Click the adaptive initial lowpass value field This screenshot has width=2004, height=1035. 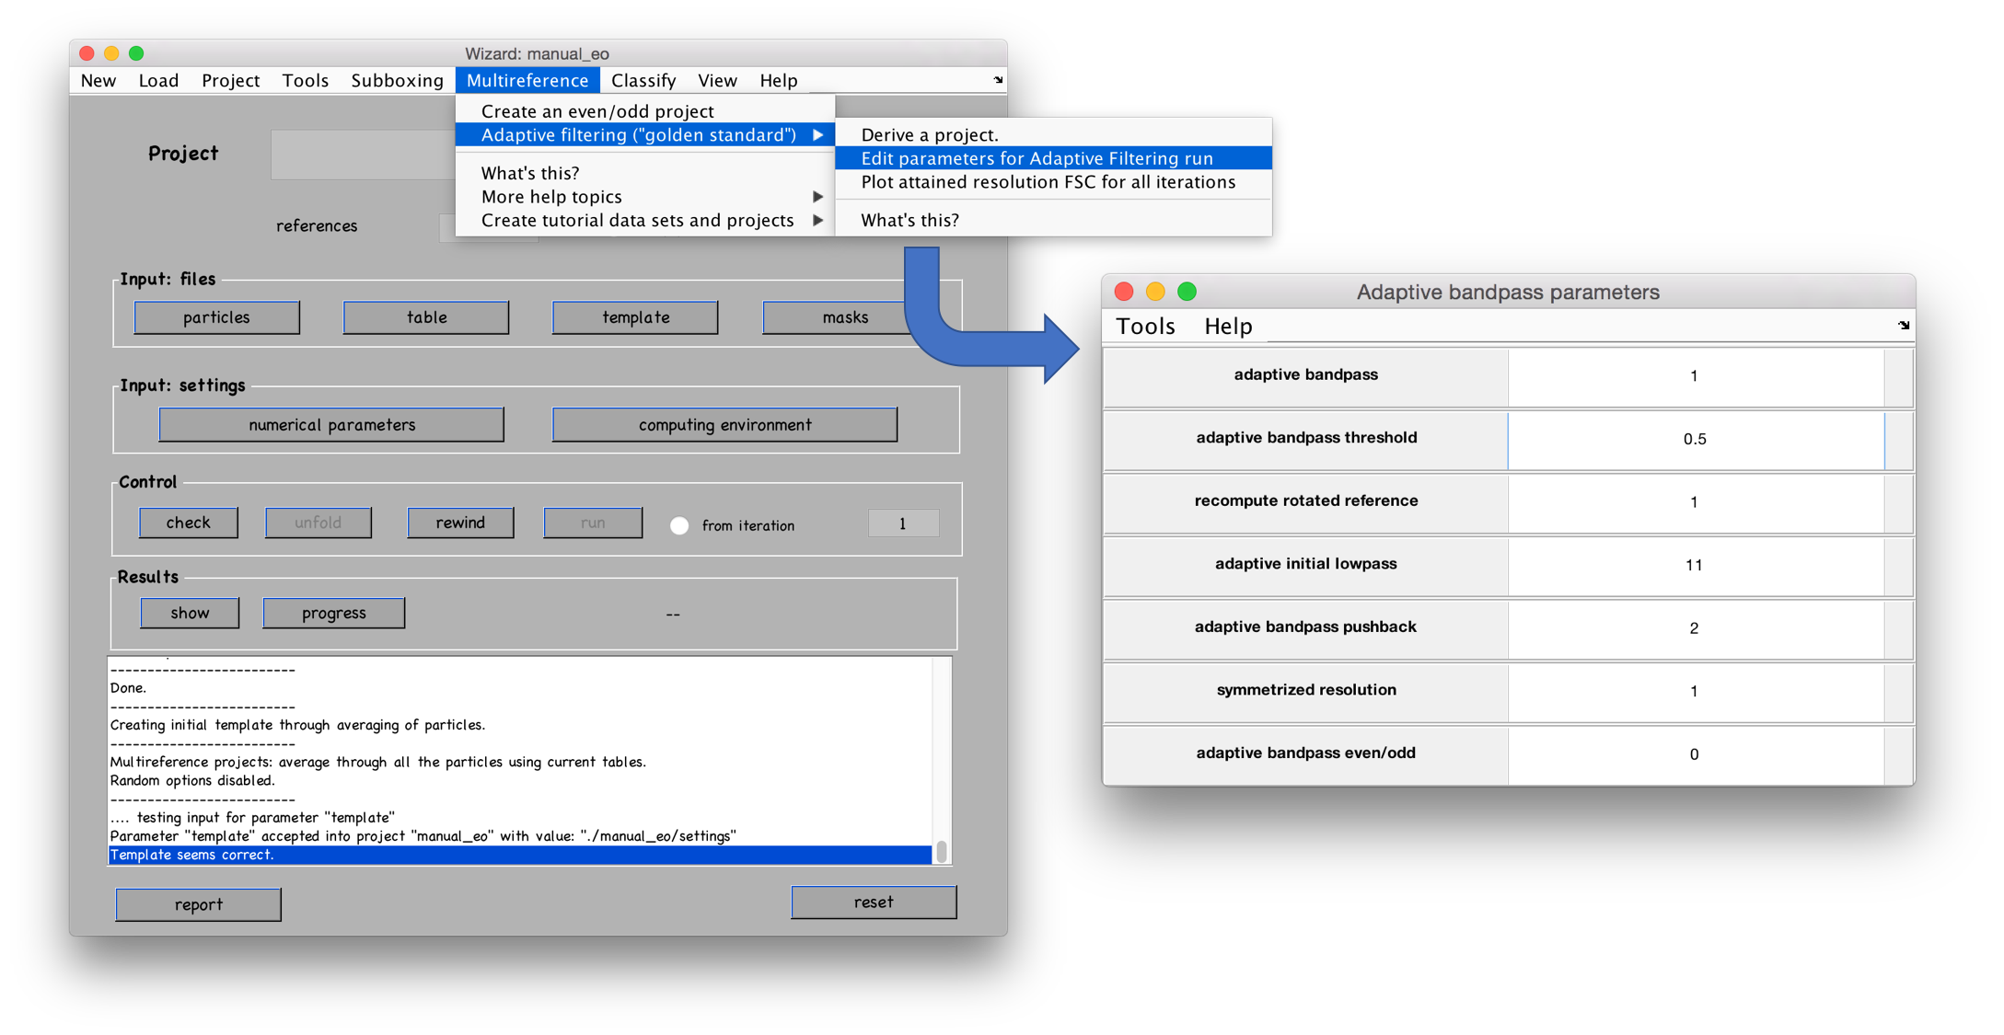pyautogui.click(x=1694, y=565)
